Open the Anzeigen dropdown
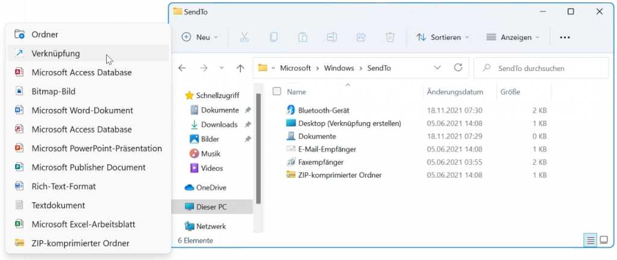This screenshot has height=260, width=617. [513, 37]
